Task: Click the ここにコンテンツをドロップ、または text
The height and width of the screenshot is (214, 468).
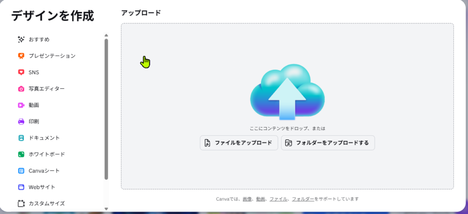Action: [x=287, y=128]
